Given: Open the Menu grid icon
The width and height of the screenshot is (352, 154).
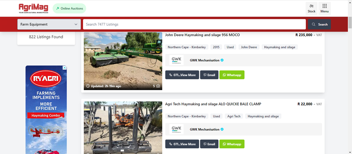Looking at the screenshot, I should click(325, 8).
